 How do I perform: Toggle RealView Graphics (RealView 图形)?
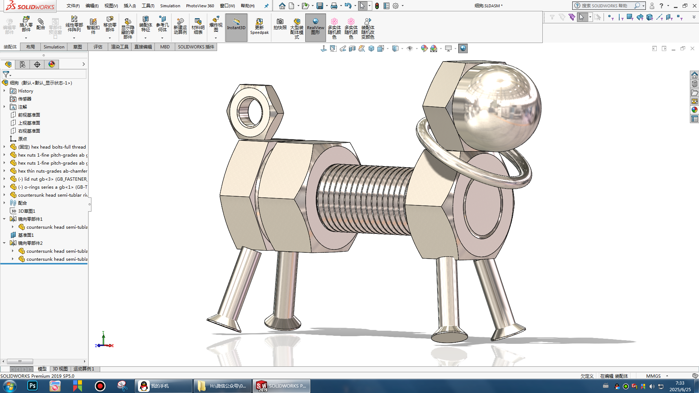(x=315, y=28)
